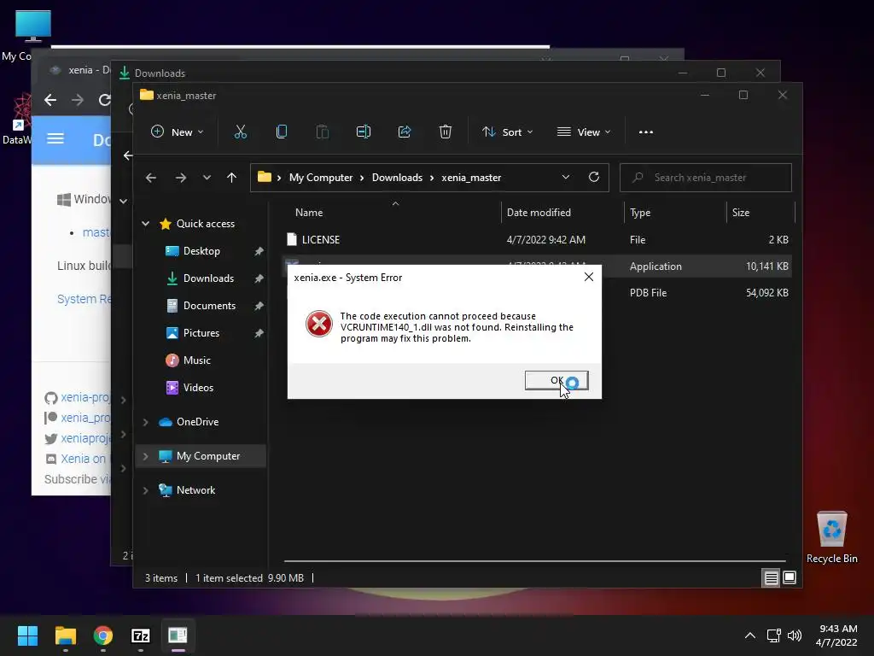Click the Paste clipboard icon
Image resolution: width=874 pixels, height=656 pixels.
pos(322,132)
